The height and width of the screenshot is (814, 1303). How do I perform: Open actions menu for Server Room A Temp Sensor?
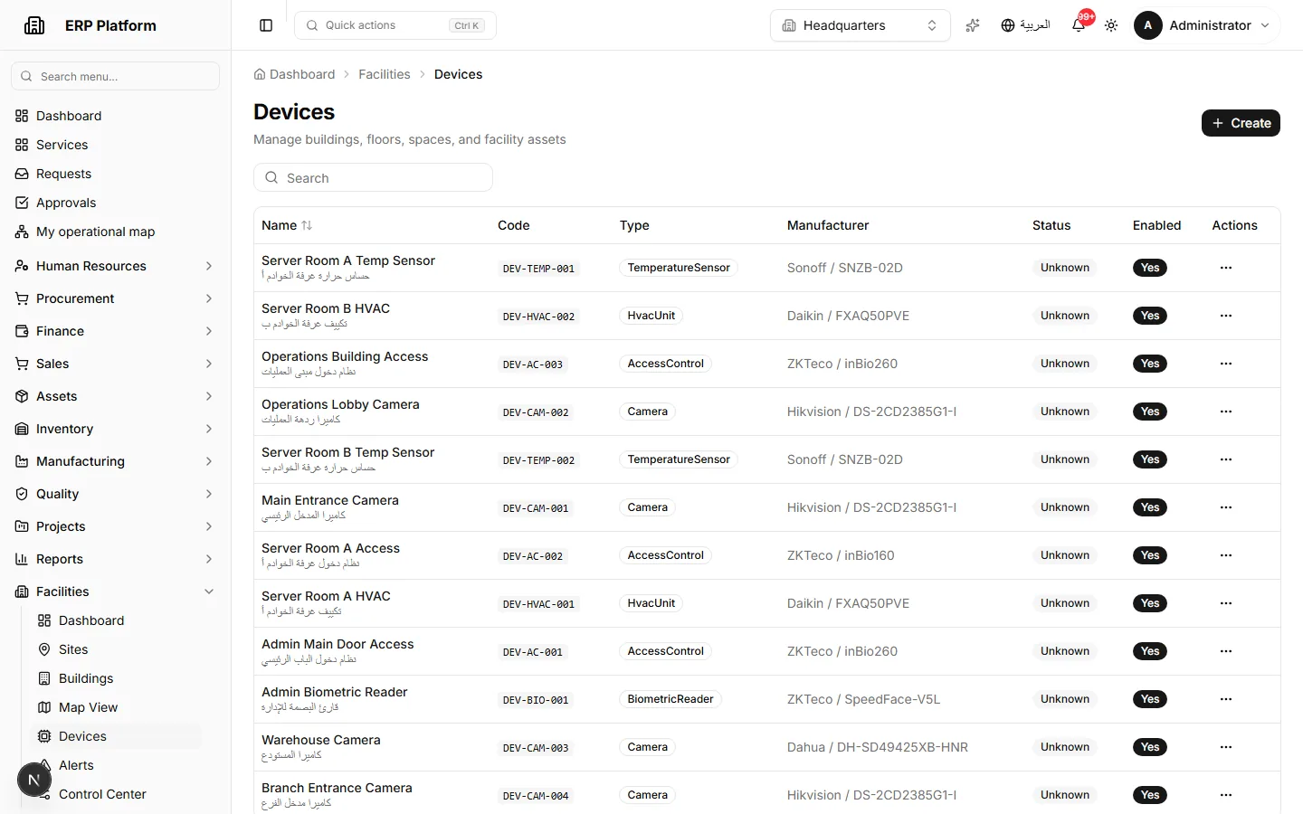pos(1226,268)
